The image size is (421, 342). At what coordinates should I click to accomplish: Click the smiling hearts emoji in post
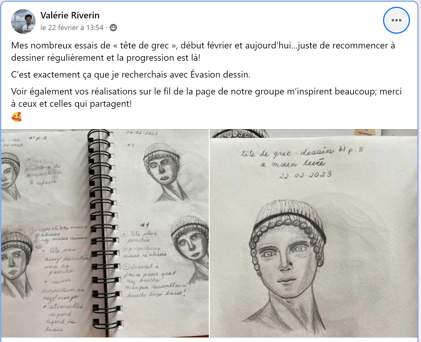point(17,117)
